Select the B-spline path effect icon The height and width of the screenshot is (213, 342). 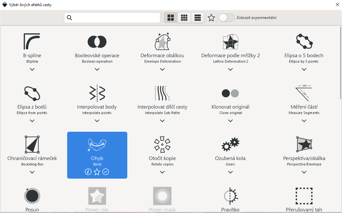32,42
